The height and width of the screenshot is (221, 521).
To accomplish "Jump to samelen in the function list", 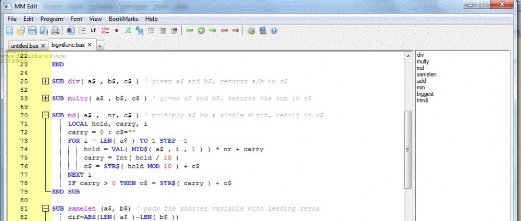I will [426, 75].
